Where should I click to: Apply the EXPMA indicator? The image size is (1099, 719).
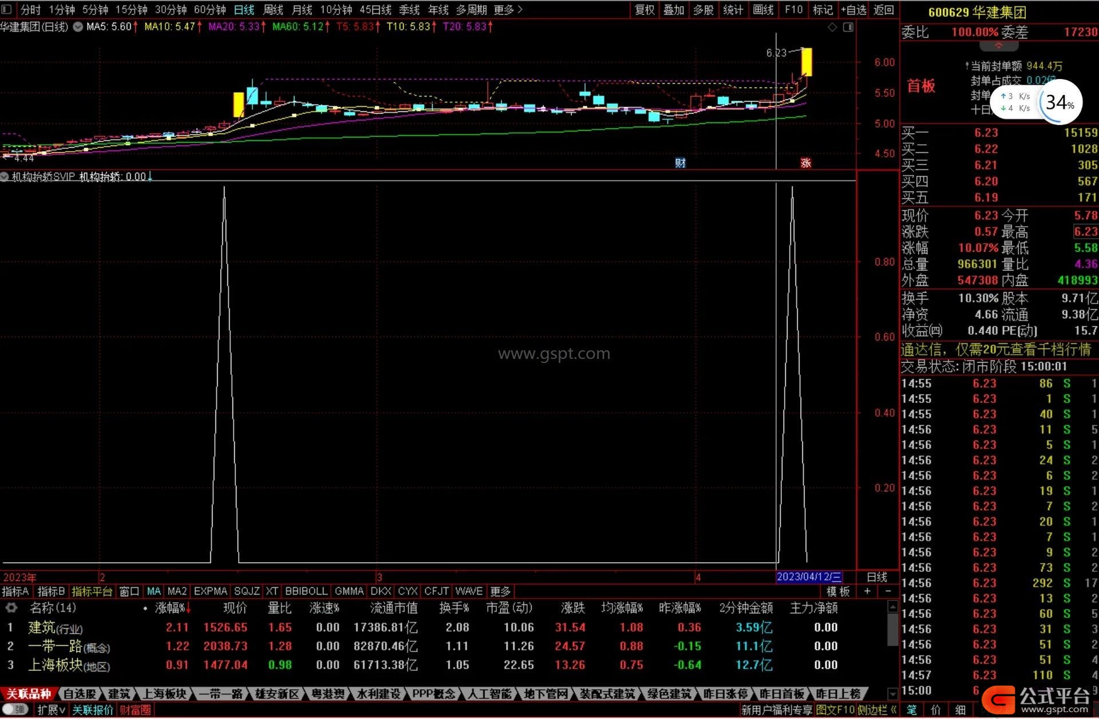(211, 591)
